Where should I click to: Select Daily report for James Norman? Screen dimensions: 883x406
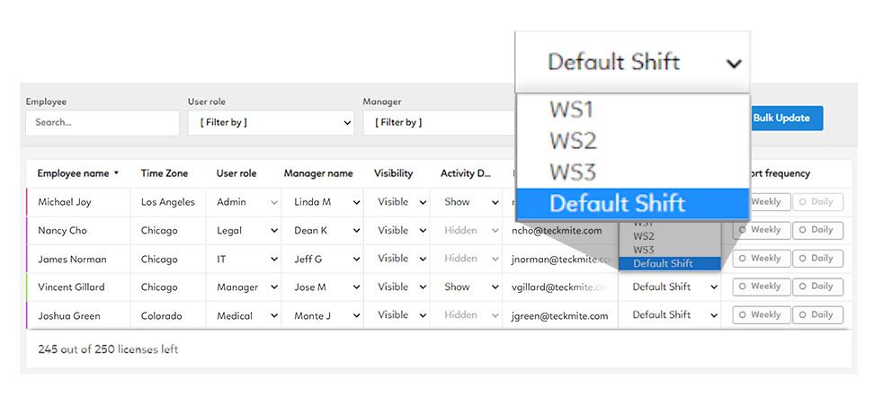click(817, 259)
